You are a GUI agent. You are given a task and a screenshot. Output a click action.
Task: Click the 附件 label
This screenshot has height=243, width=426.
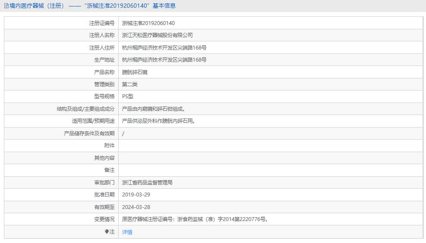110,146
